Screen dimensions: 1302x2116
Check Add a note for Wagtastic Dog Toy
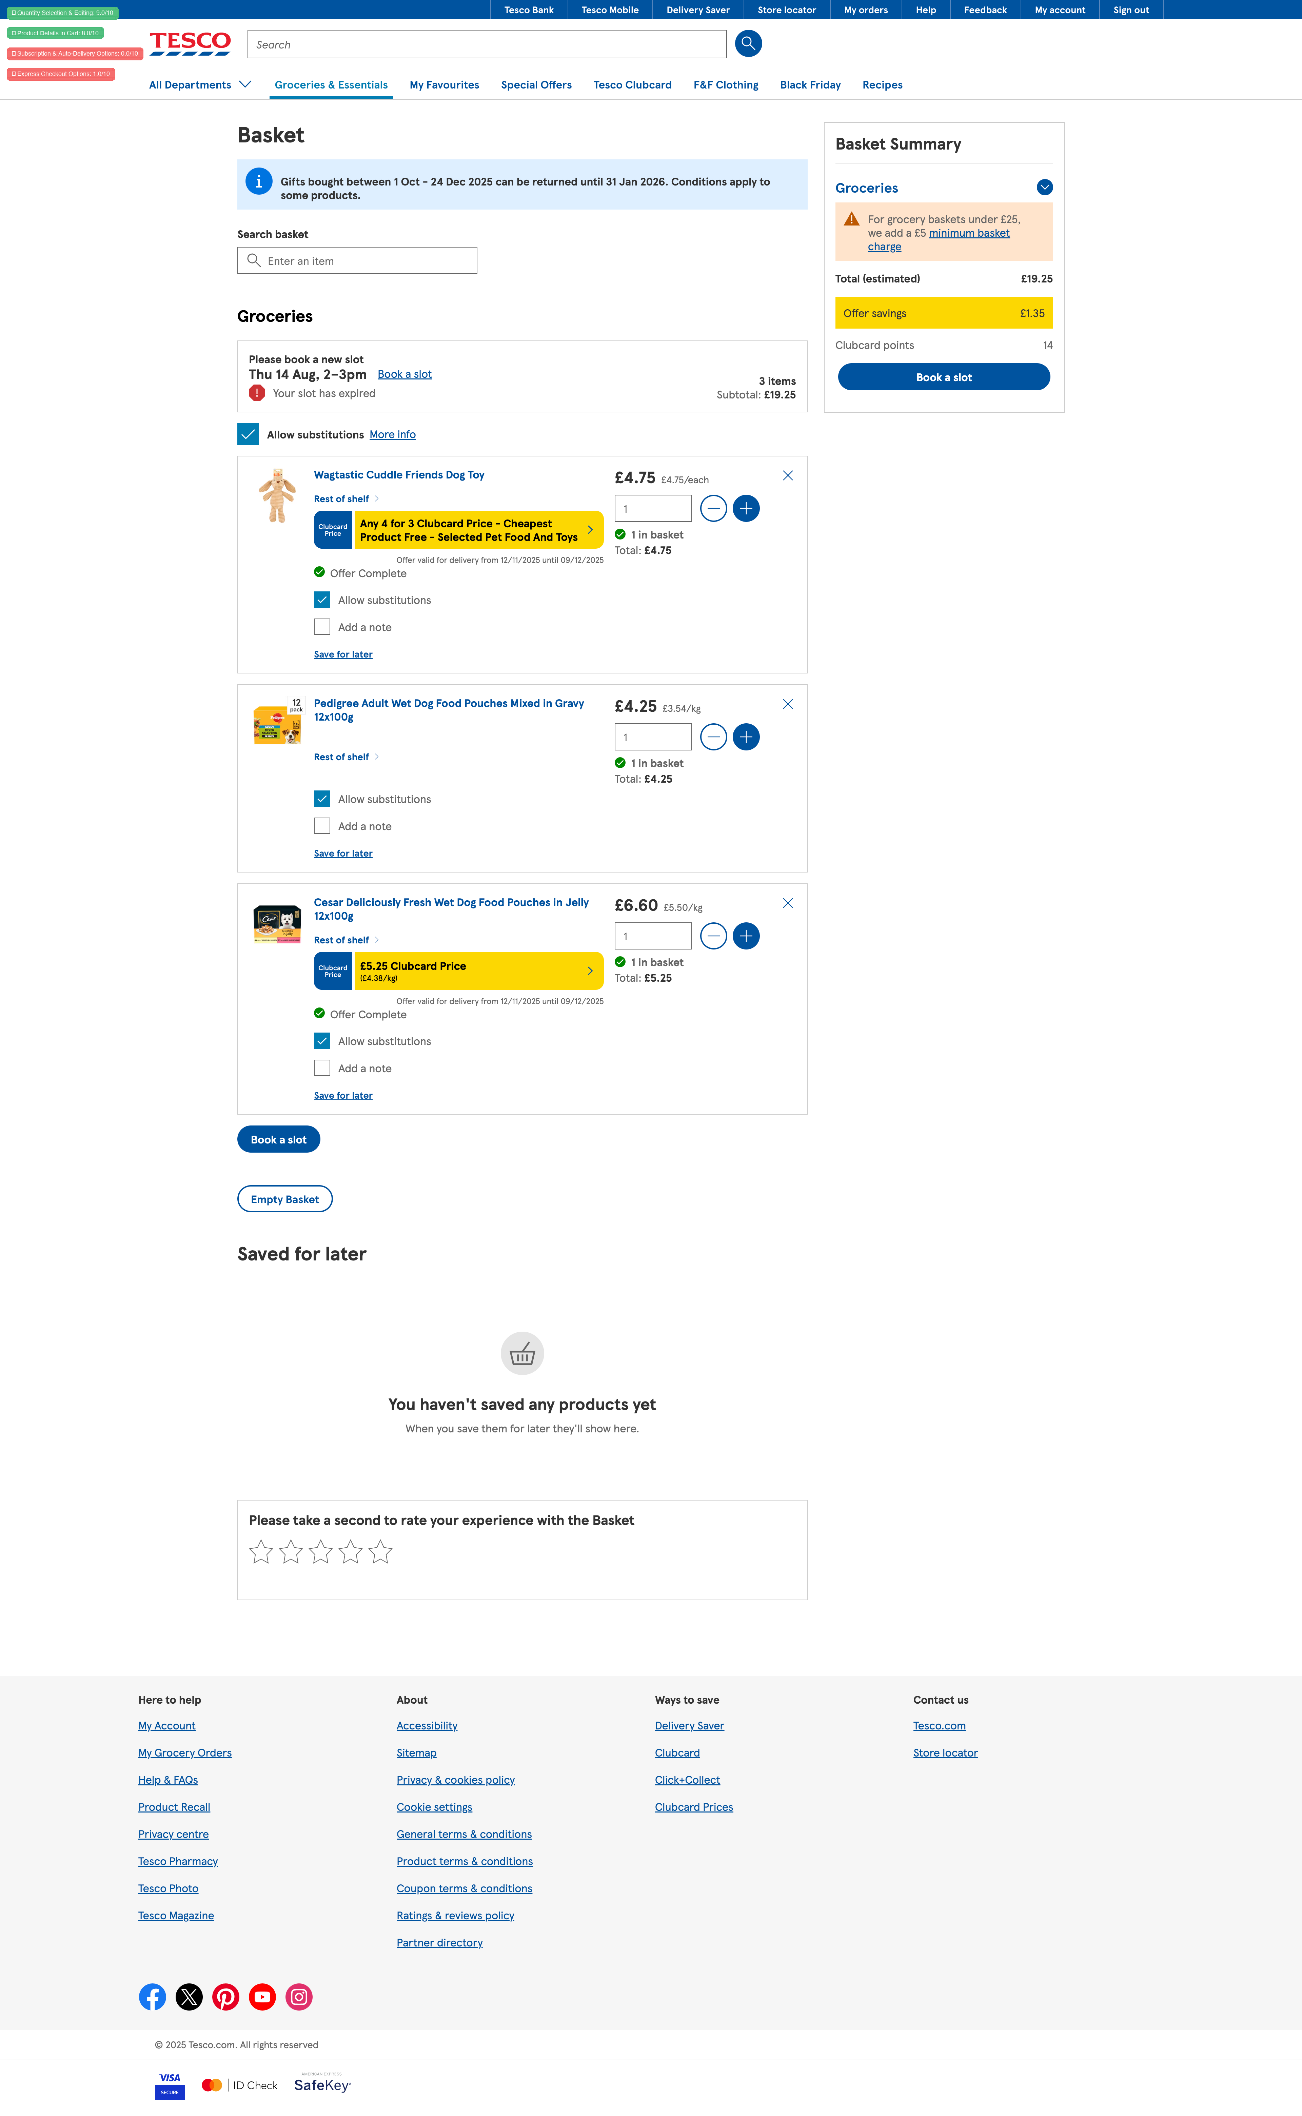(322, 627)
